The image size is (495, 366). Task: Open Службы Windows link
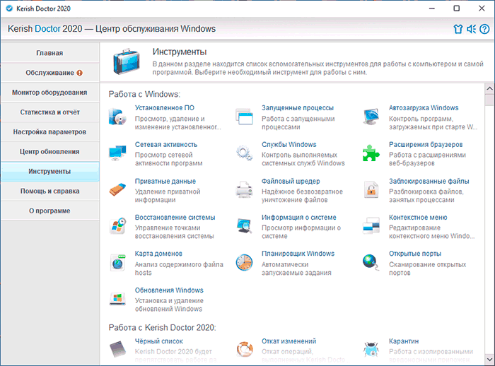(x=289, y=145)
